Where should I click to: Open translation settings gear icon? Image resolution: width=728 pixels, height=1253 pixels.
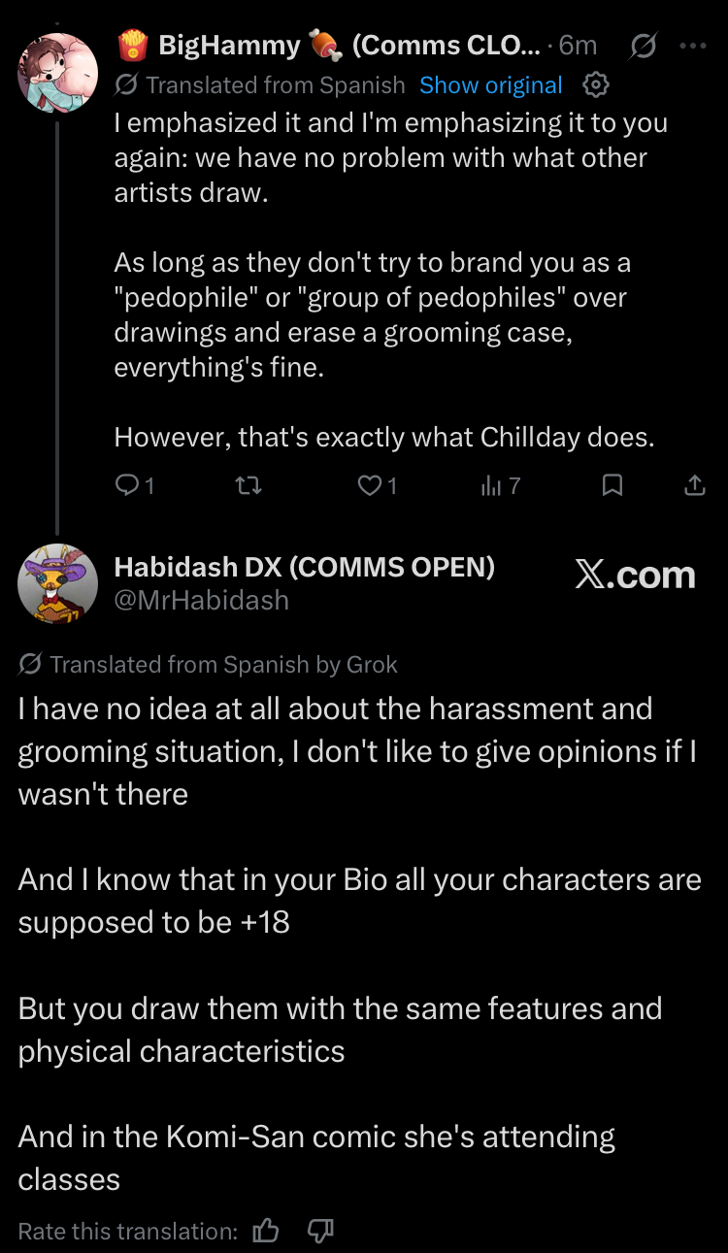point(596,85)
